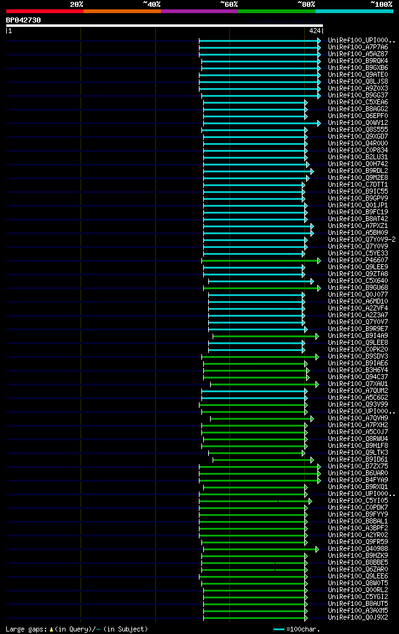Screen dimensions: 399x634
Task: Open hit UniRef100_B9RQK4
Action: (x=358, y=61)
